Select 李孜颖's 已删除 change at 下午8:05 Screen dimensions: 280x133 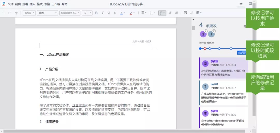[x=223, y=118]
